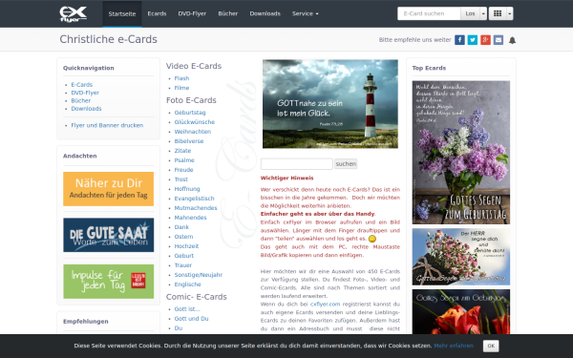This screenshot has width=573, height=358.
Task: Share on Twitter icon
Action: click(x=472, y=40)
